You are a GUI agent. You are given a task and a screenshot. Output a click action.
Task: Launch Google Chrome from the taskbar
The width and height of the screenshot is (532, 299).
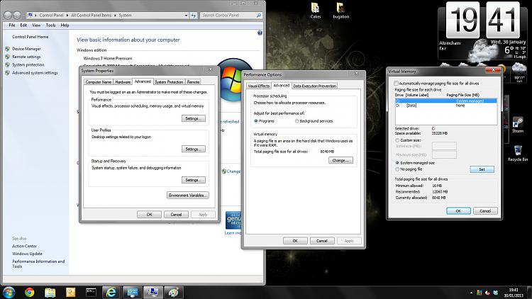(30, 292)
